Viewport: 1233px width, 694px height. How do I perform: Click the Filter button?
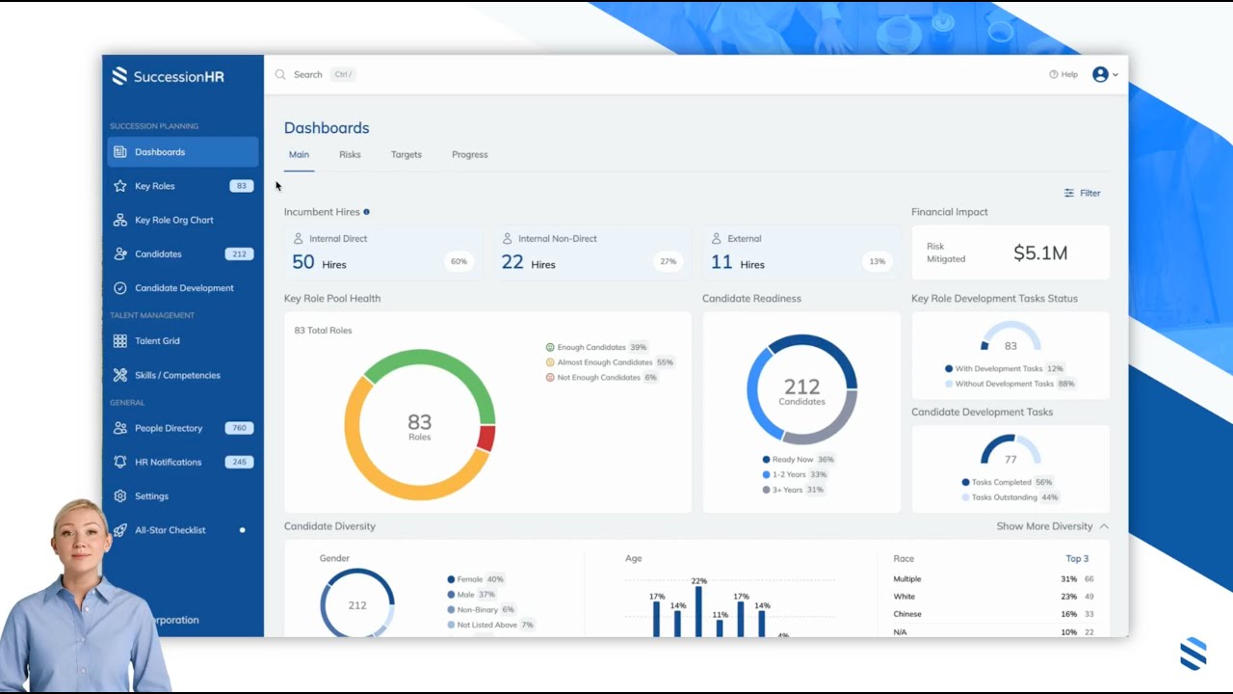click(x=1083, y=193)
